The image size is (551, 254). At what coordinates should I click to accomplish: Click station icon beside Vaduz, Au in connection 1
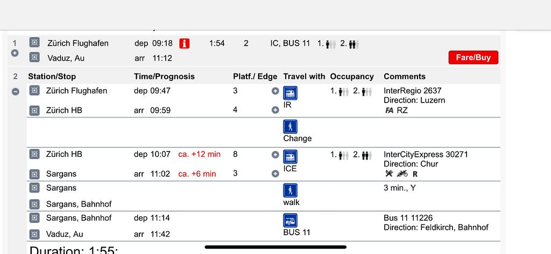coord(34,57)
